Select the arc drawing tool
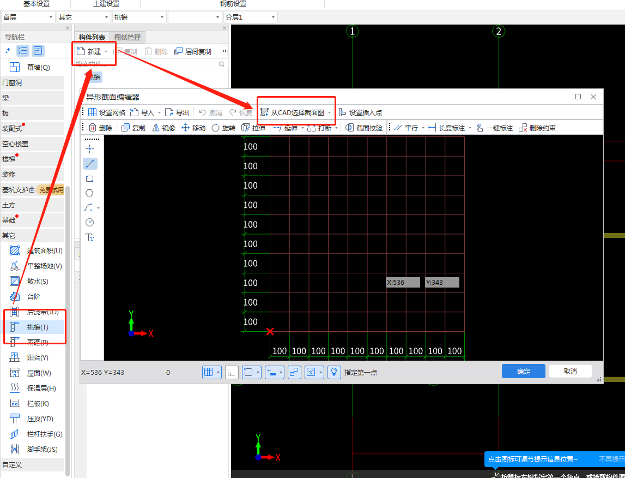The height and width of the screenshot is (478, 625). (89, 207)
